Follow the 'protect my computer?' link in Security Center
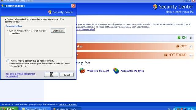Image resolution: width=196 pixels, height=110 pixels. [x=85, y=29]
